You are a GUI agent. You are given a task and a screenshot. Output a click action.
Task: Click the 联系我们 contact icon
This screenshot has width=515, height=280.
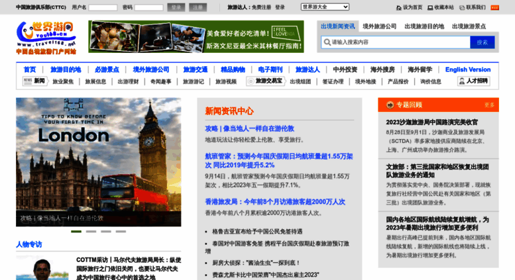pyautogui.click(x=462, y=7)
